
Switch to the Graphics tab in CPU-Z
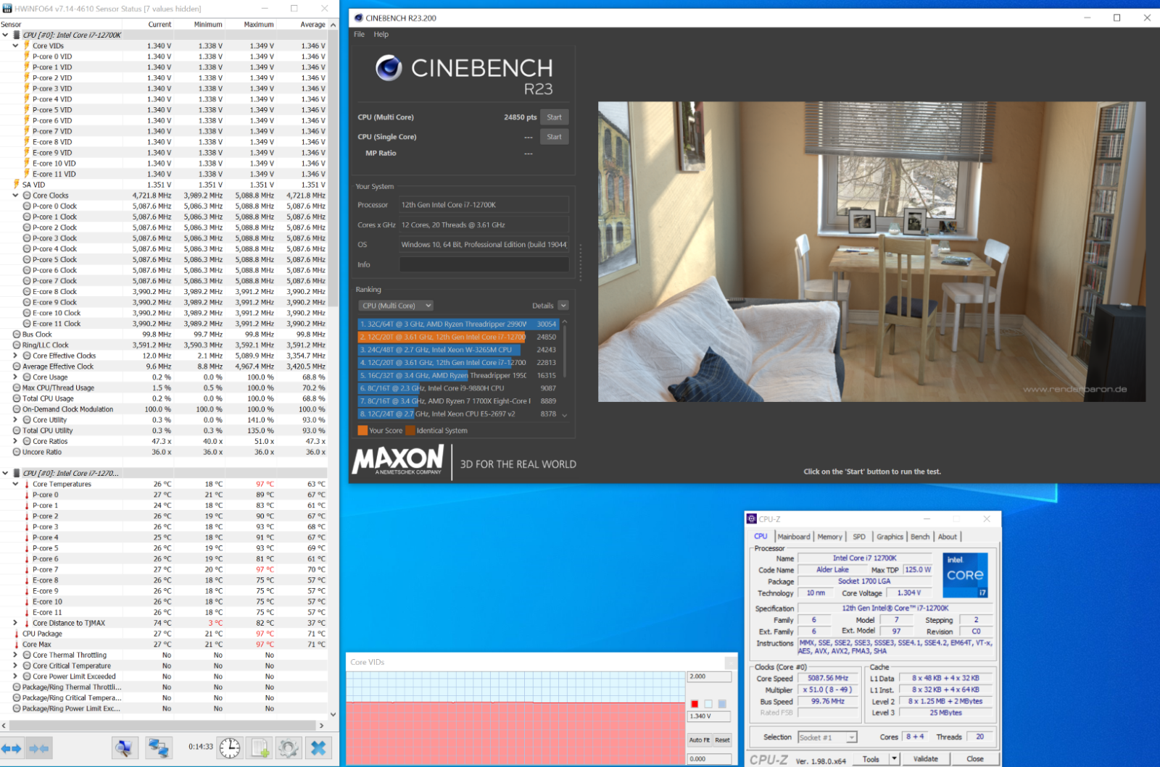(x=890, y=537)
